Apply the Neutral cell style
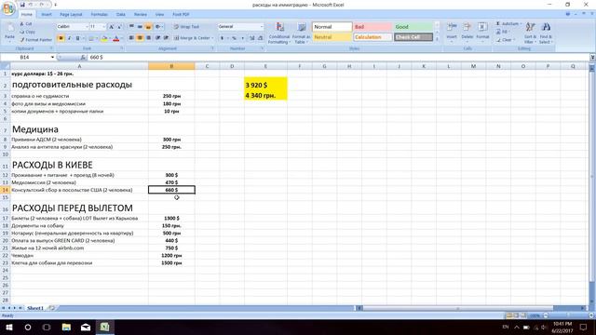 pos(332,37)
